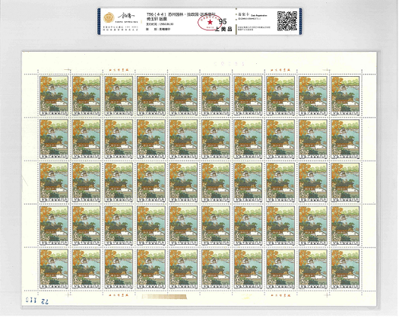Screen dimensions: 399x318
Task: Click the brown color strip in the bottom margin
Action: point(164,297)
